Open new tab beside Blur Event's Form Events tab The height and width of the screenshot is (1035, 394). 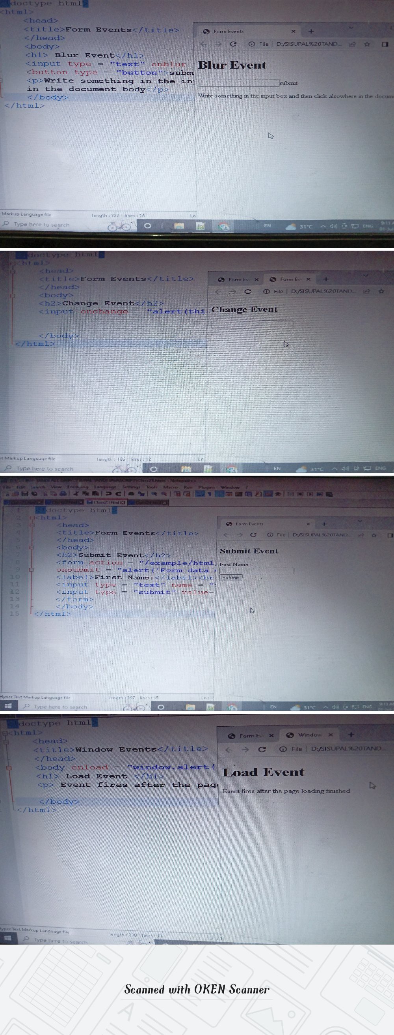point(311,31)
